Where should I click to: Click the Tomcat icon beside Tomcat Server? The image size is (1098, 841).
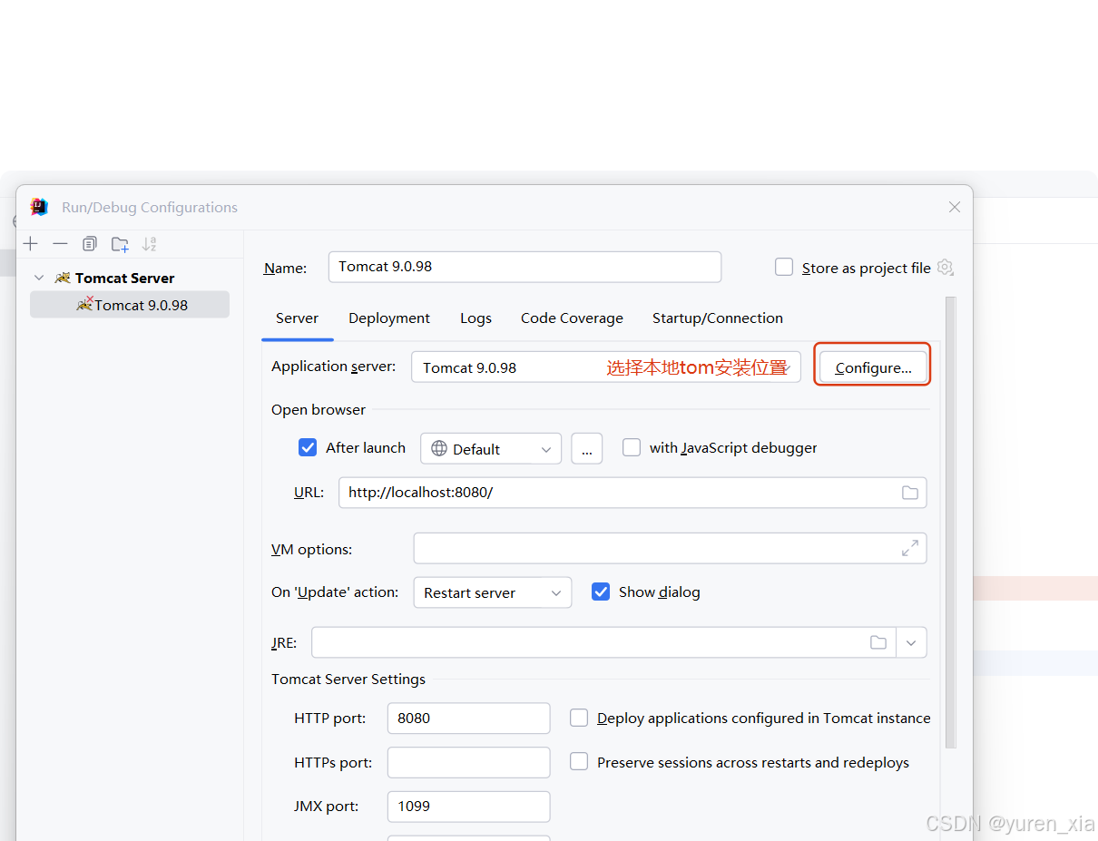click(x=63, y=278)
